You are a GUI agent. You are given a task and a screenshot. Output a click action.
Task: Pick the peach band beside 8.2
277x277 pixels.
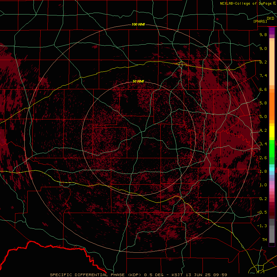pyautogui.click(x=272, y=63)
